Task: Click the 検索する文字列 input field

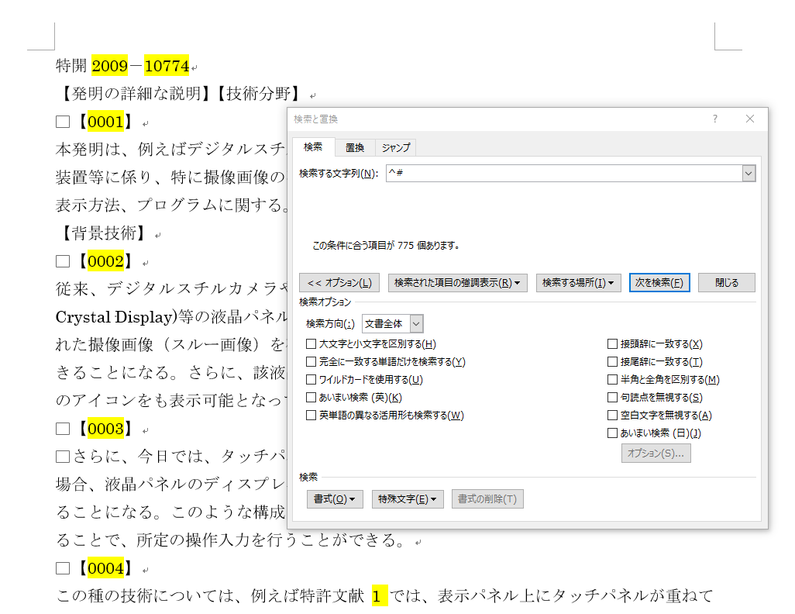Action: click(562, 174)
